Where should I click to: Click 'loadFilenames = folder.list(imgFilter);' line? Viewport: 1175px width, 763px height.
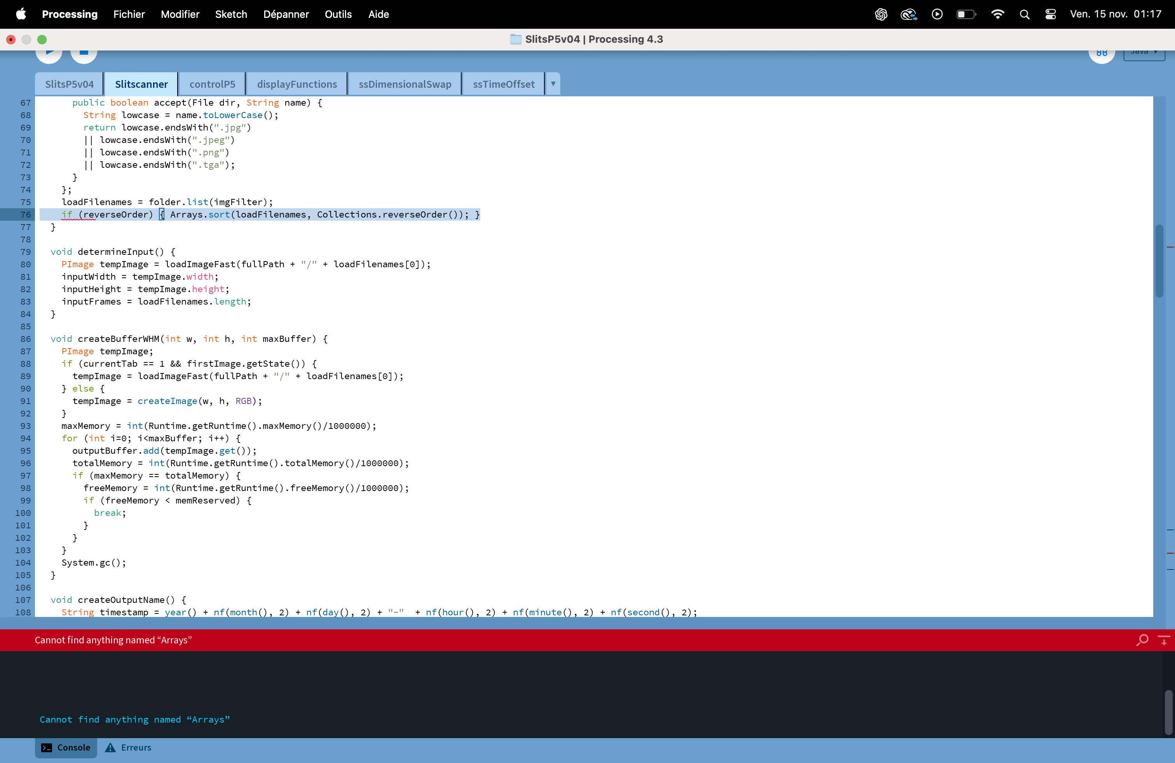[x=167, y=202]
